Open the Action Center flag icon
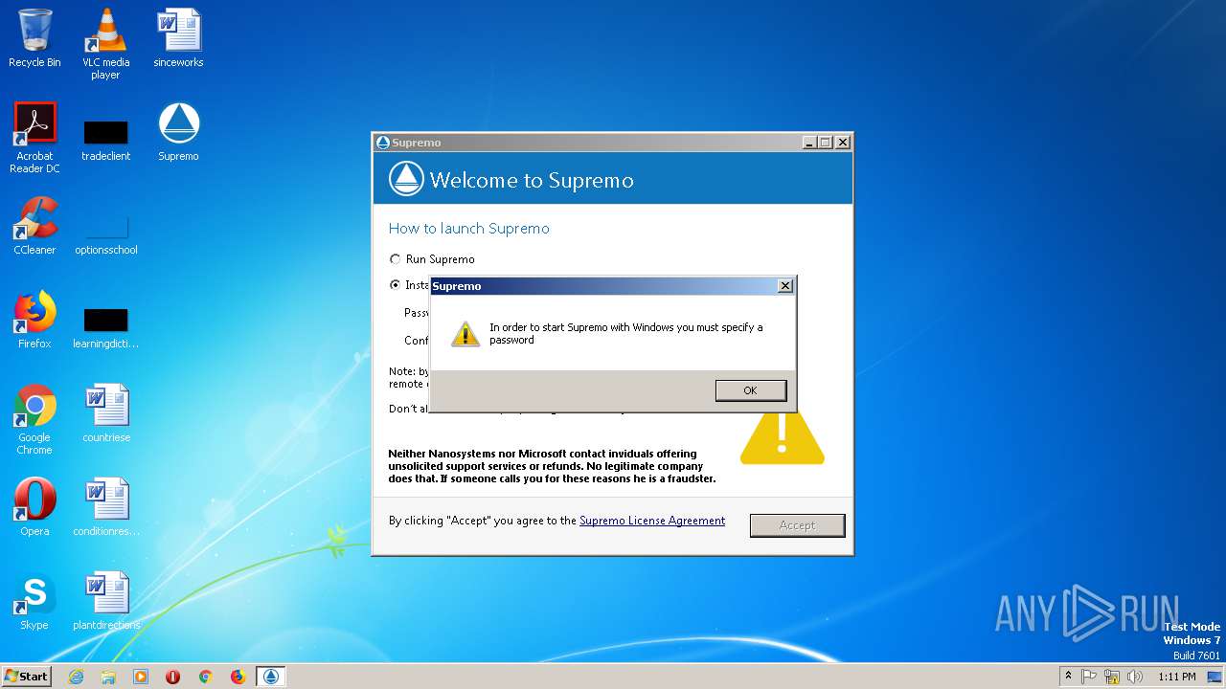1226x689 pixels. (1089, 677)
